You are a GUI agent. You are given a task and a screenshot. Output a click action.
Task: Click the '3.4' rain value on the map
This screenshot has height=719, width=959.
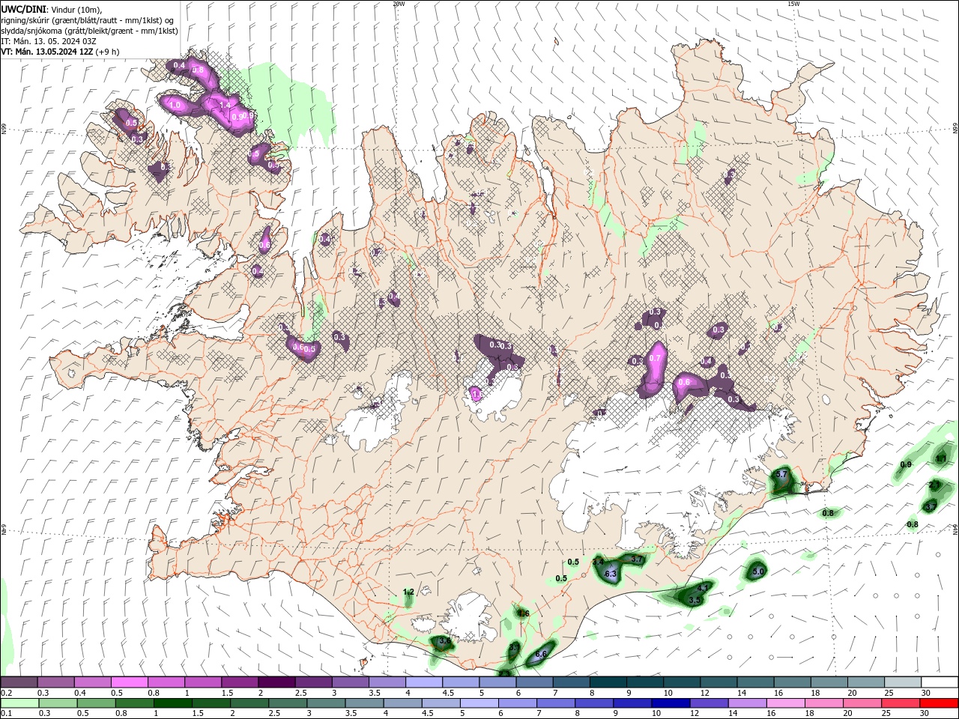click(x=598, y=562)
